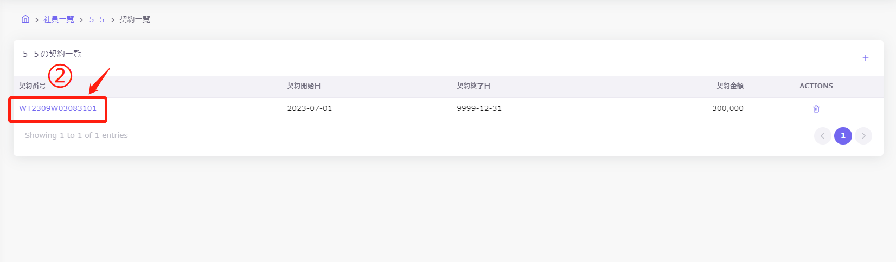Add a new contract with plus icon
Screen dimensions: 896x262
click(865, 58)
